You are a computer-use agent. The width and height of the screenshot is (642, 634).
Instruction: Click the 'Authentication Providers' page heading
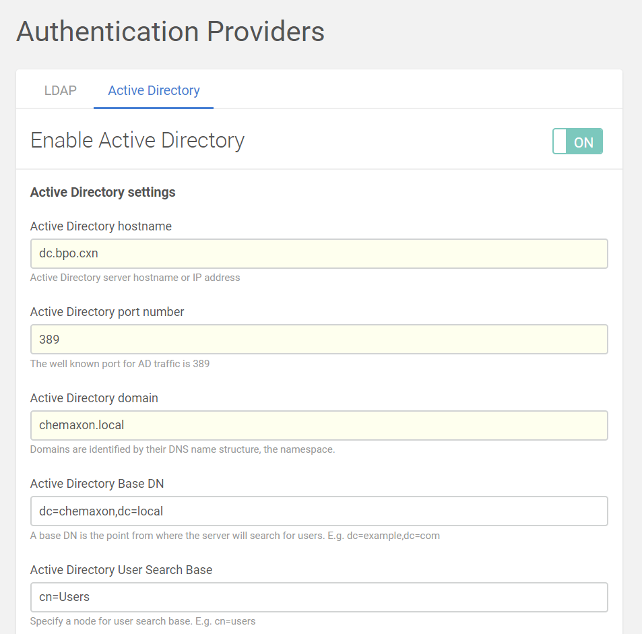tap(170, 32)
